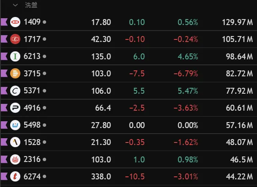257x187 pixels.
Task: Click the logo icon for 1528
Action: coord(15,142)
